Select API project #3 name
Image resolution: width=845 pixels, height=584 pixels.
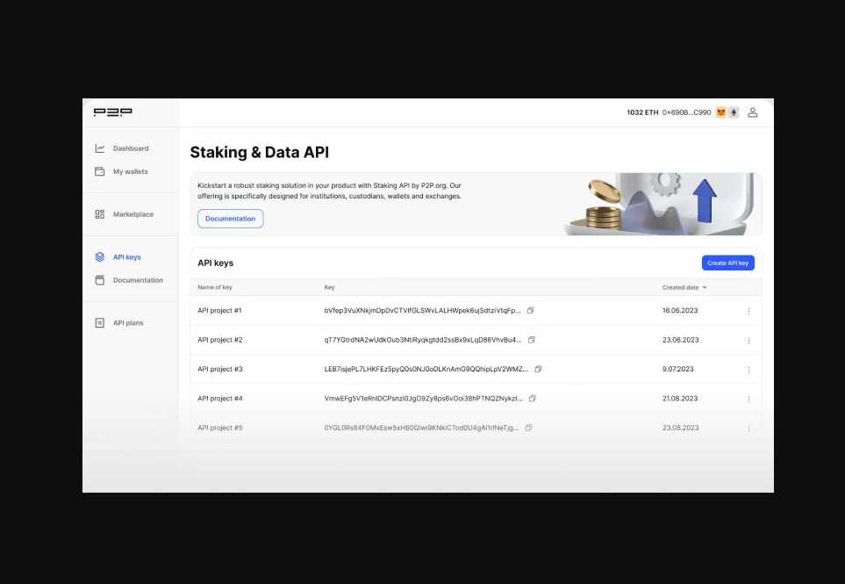coord(220,369)
